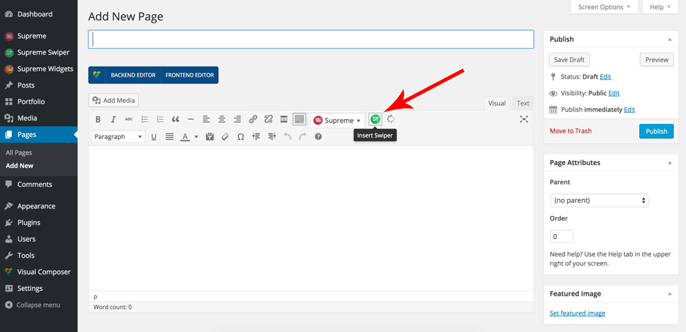The width and height of the screenshot is (686, 332).
Task: Insert the special character omega symbol
Action: click(240, 137)
